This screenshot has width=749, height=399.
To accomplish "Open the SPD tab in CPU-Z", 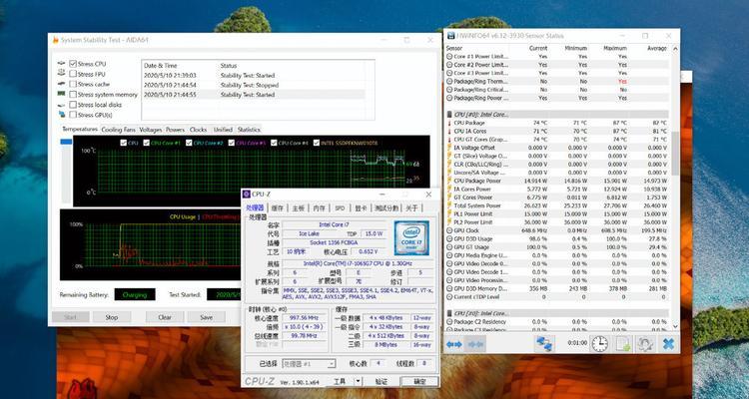I will tap(340, 208).
